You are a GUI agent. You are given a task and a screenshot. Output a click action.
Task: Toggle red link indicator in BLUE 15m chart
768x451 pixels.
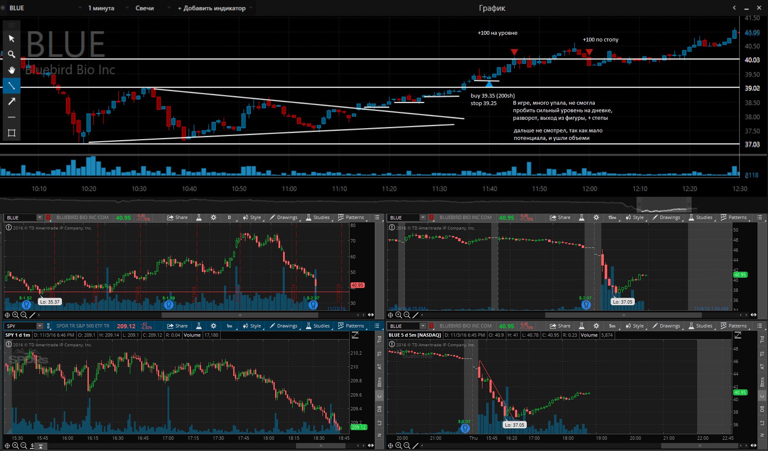coord(431,217)
